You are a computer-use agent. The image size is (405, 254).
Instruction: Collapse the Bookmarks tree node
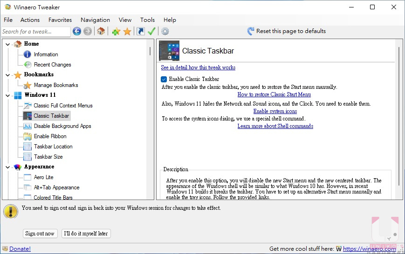[7, 75]
